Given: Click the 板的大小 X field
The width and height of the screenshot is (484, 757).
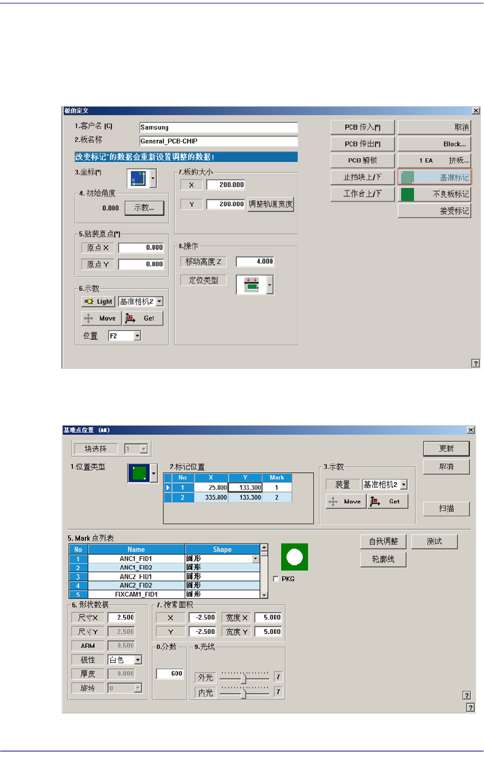Looking at the screenshot, I should tap(226, 185).
